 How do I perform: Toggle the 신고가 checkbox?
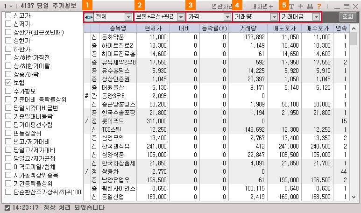pos(8,15)
